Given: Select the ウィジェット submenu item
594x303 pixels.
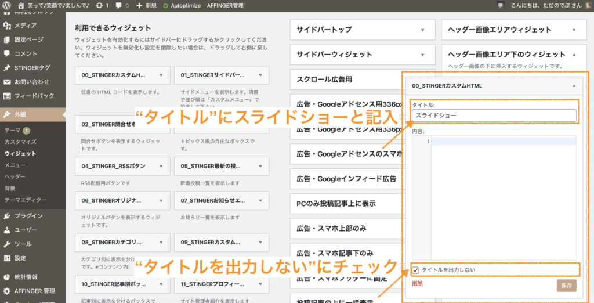Looking at the screenshot, I should tap(20, 154).
